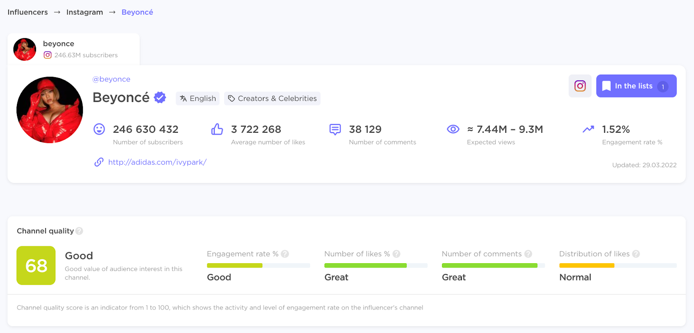The width and height of the screenshot is (694, 333).
Task: Click the lists count badge 1
Action: coord(663,86)
